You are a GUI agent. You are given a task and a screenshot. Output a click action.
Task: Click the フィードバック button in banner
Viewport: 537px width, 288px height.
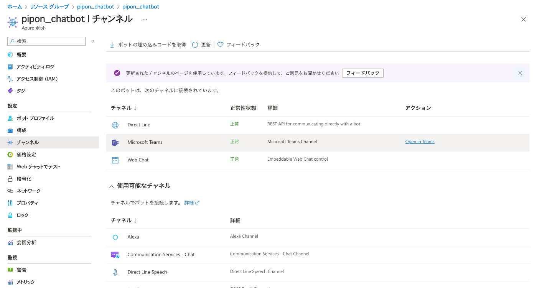363,73
